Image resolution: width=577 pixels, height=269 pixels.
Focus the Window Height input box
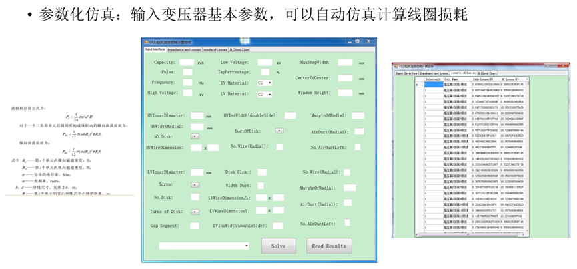coord(345,93)
